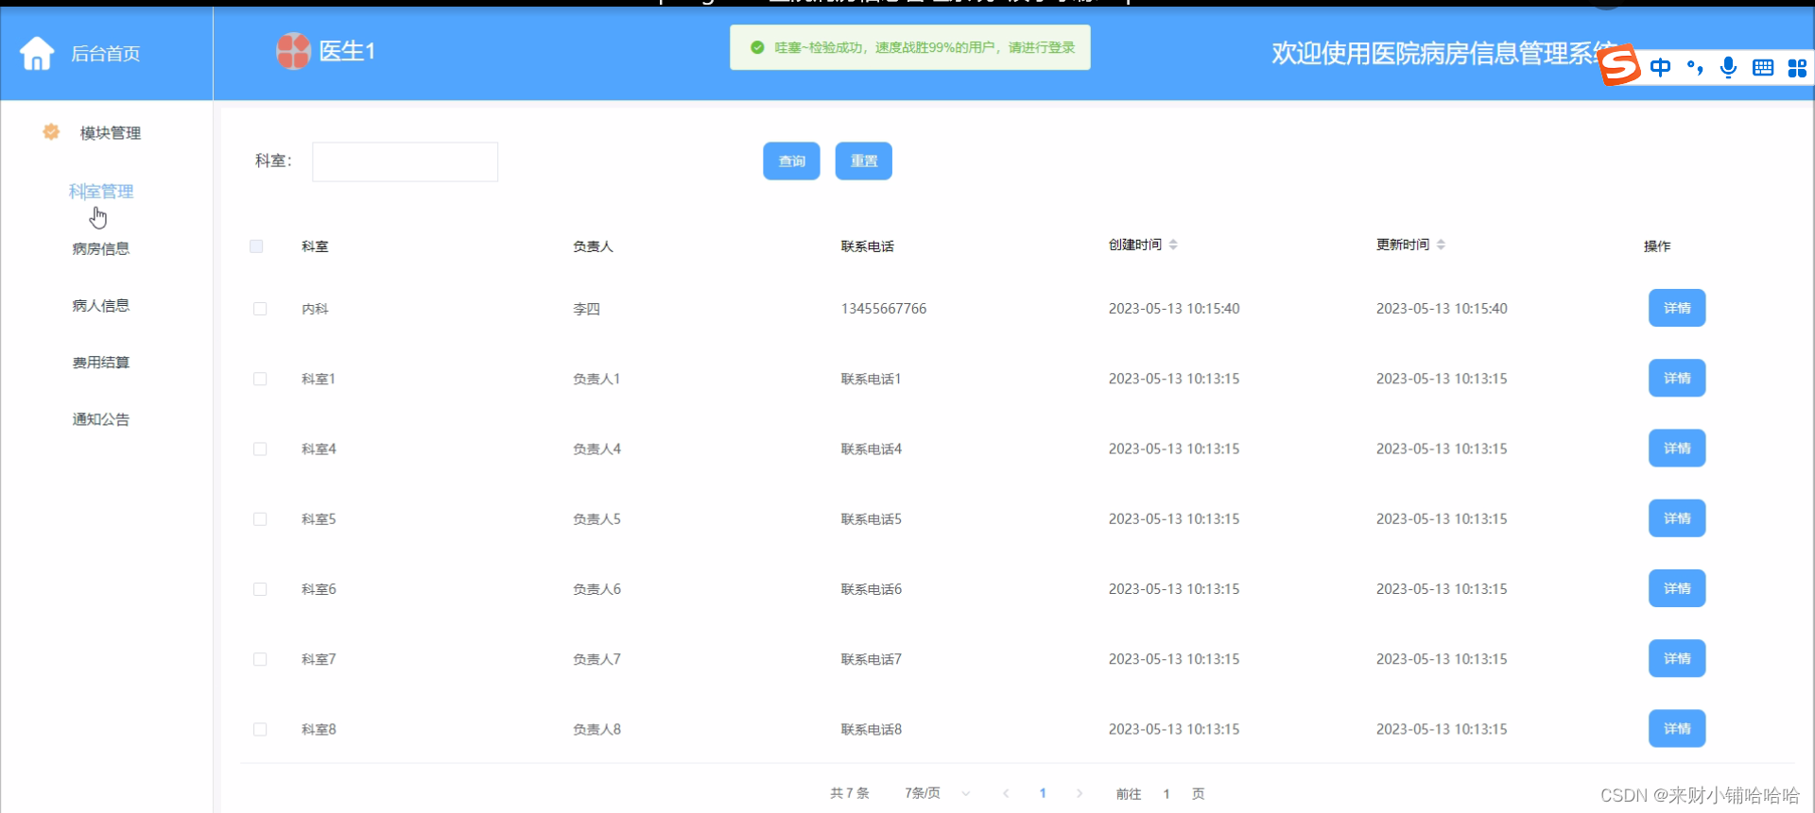Click the 医生1 user avatar
The height and width of the screenshot is (813, 1815).
293,51
